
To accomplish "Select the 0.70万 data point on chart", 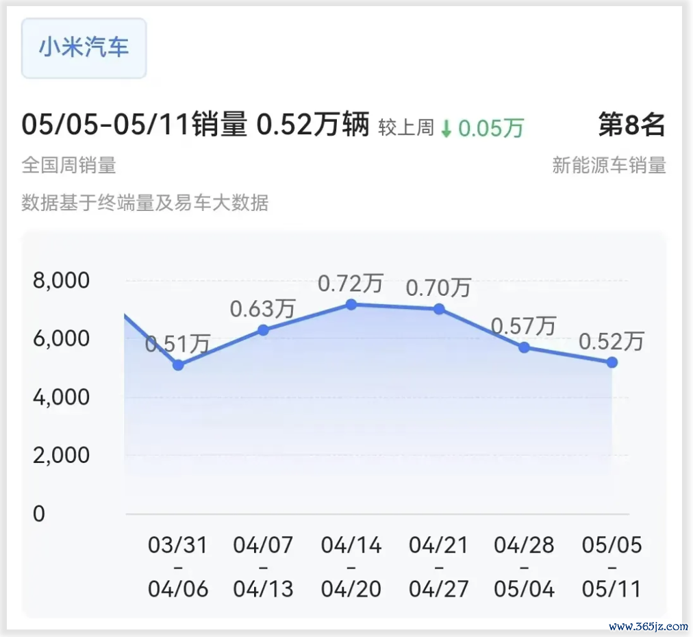I will [x=439, y=309].
